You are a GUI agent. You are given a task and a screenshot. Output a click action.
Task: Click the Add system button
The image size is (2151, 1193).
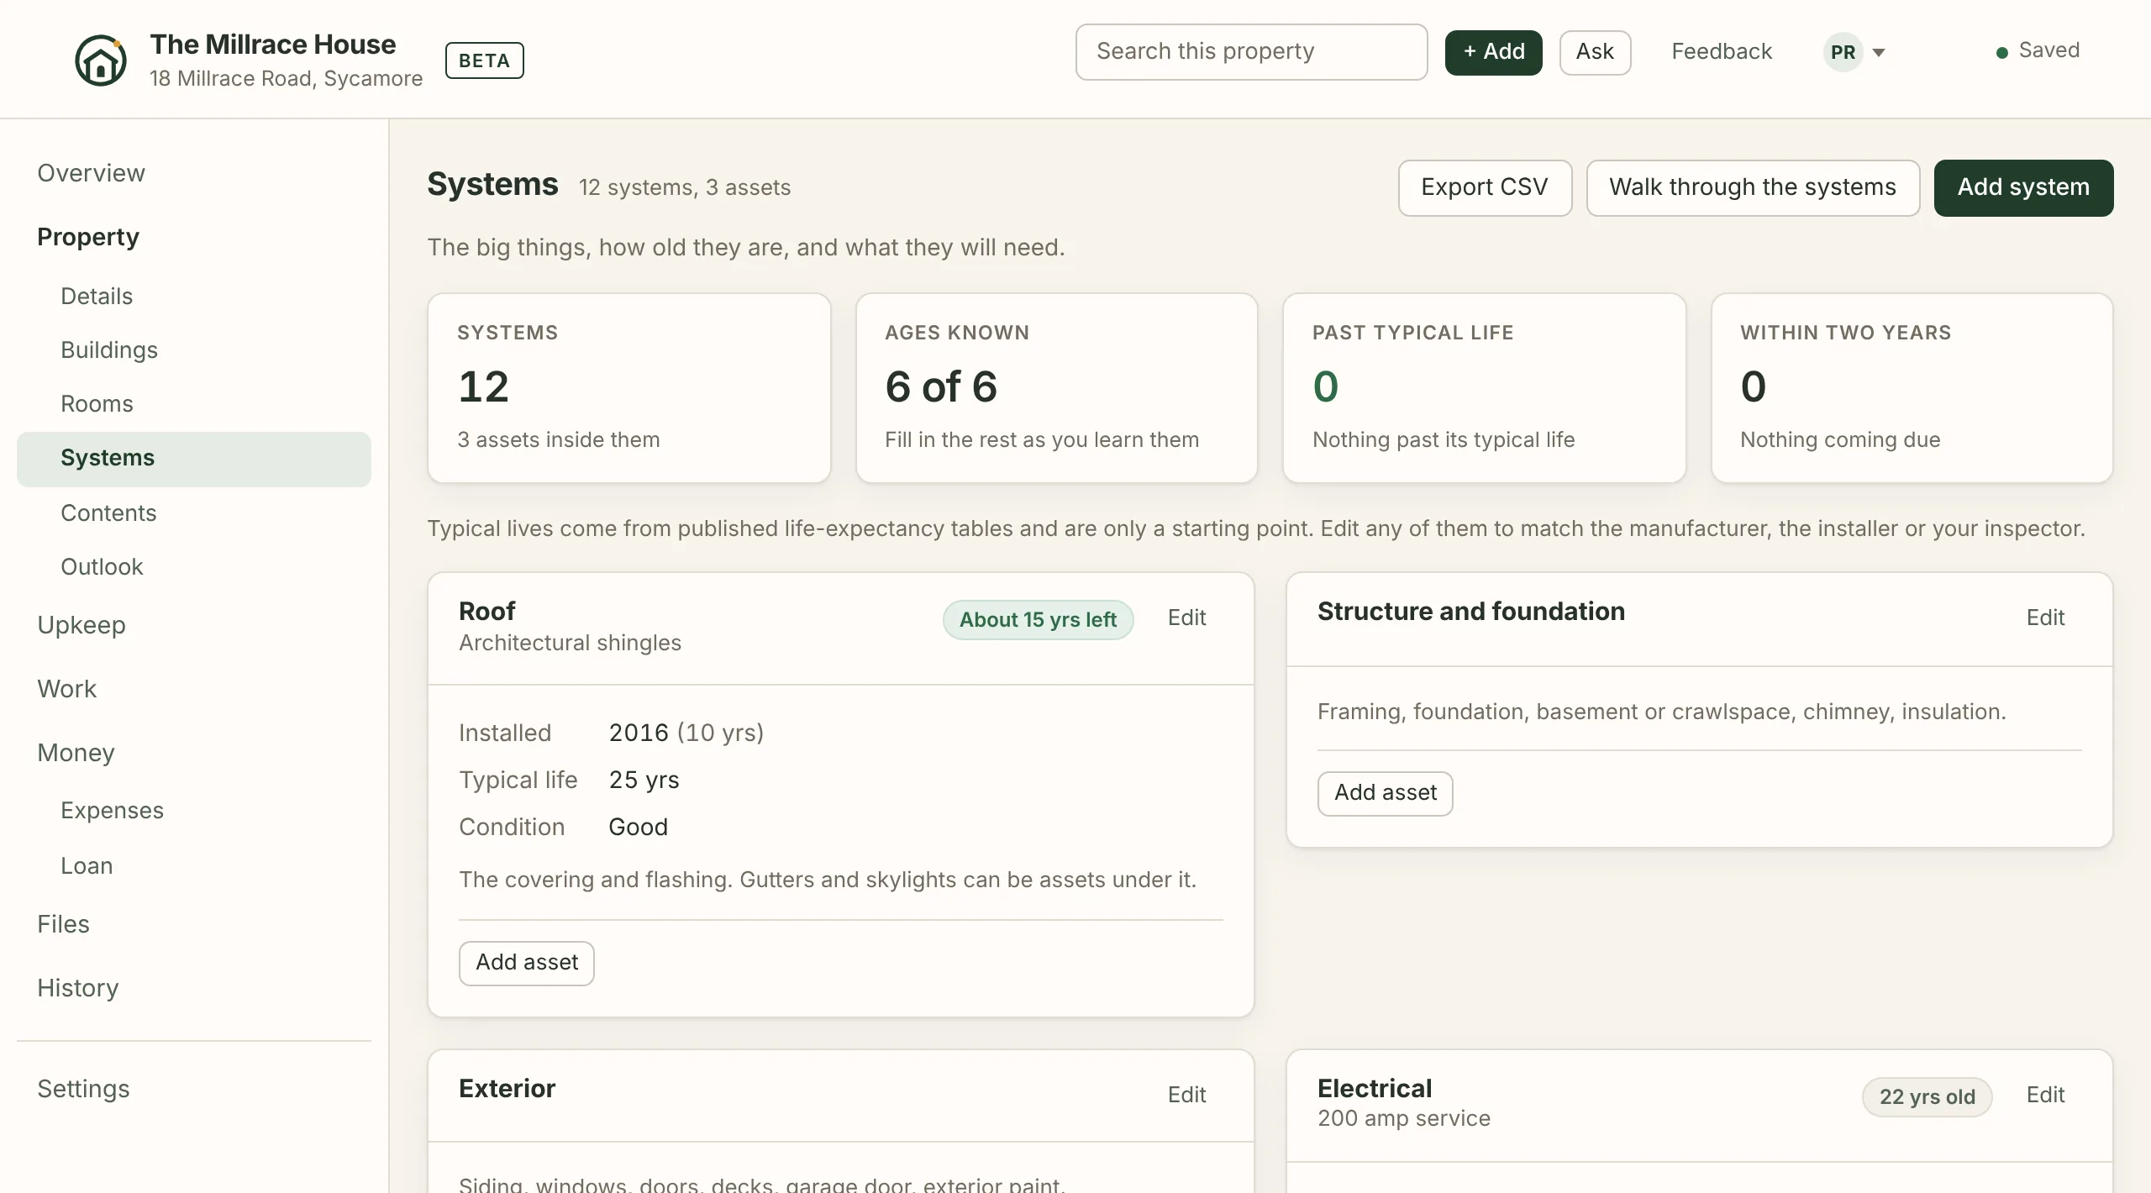point(2023,187)
